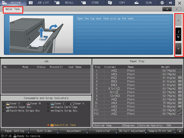The height and width of the screenshot is (138, 184).
Task: Click the Staple Cartridge status lamp
Action: pyautogui.click(x=48, y=107)
